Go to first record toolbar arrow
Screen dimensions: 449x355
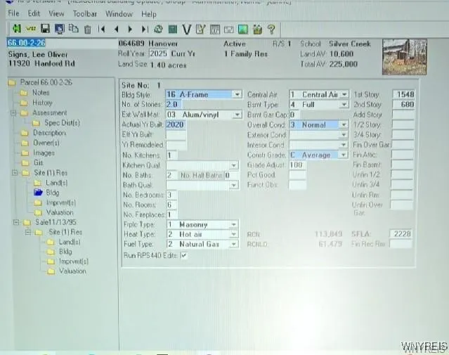coord(102,29)
